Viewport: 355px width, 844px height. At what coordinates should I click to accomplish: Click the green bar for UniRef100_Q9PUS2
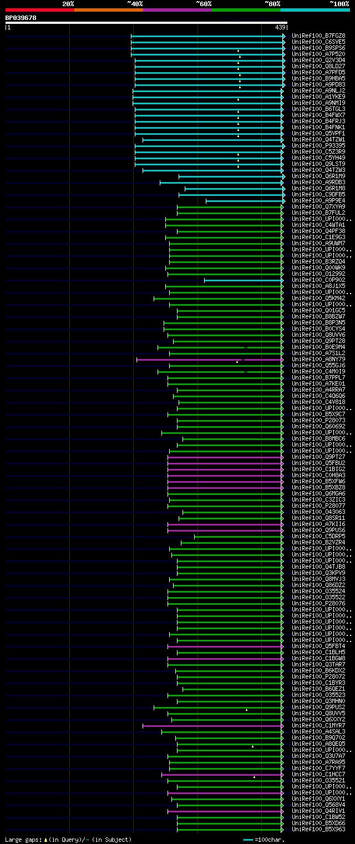pos(219,707)
